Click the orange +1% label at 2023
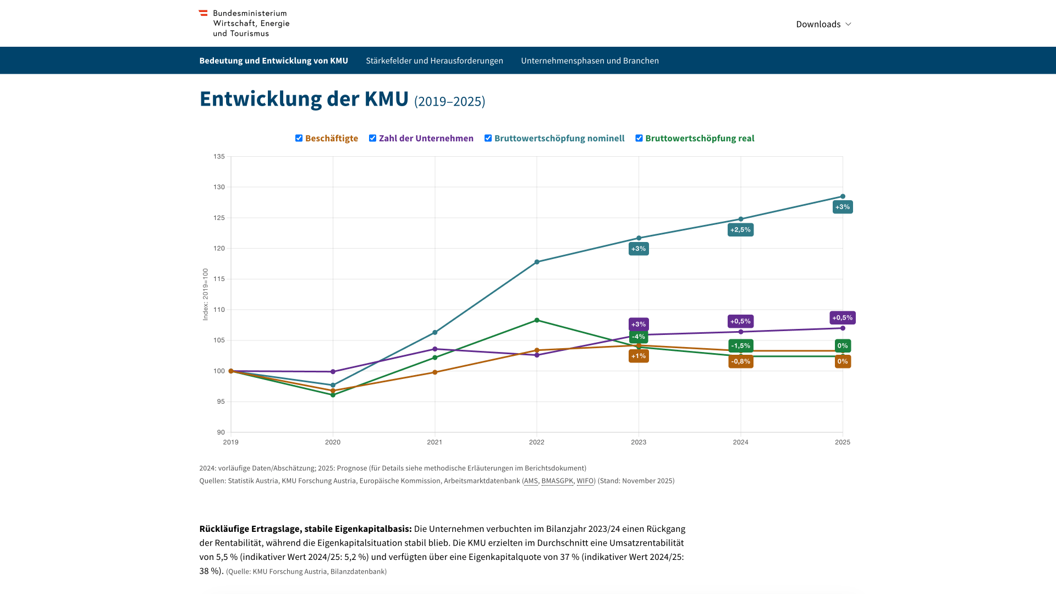Image resolution: width=1056 pixels, height=594 pixels. point(639,356)
